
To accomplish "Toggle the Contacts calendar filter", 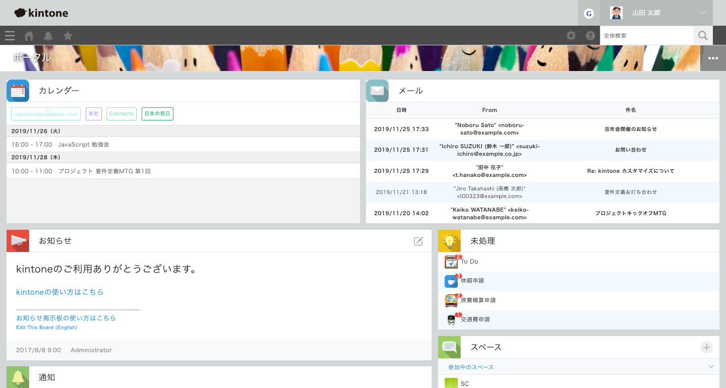I will point(122,114).
